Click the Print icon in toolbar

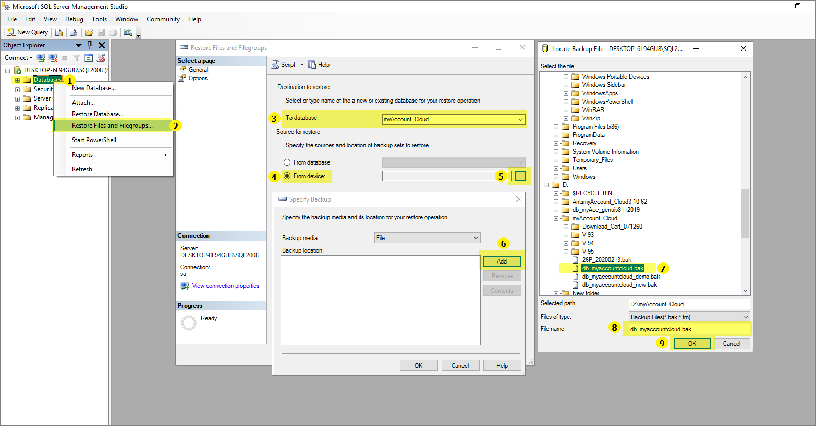113,32
